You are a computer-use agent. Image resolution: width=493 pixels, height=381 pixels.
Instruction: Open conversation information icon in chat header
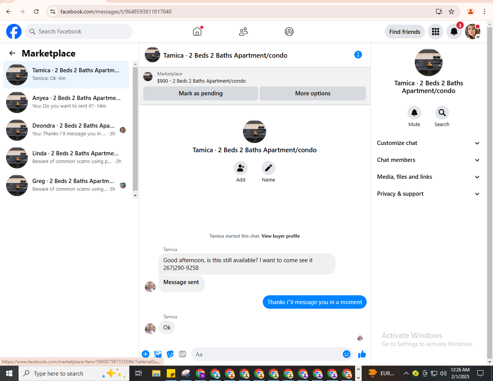(x=358, y=55)
